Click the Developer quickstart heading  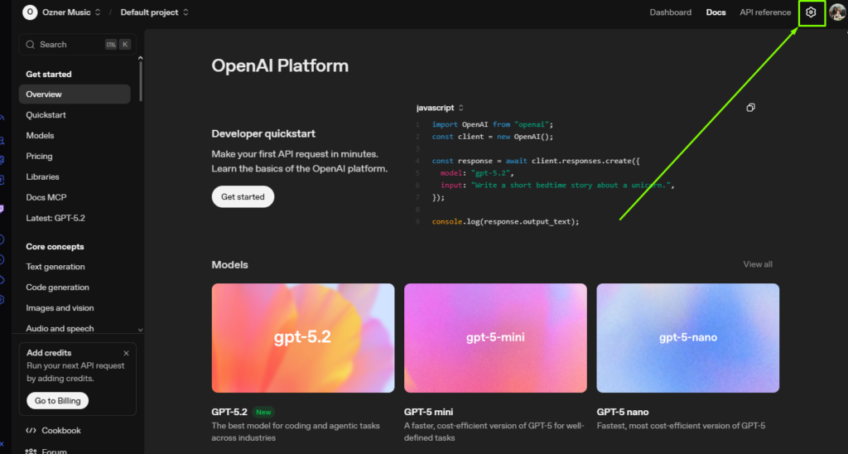(263, 133)
